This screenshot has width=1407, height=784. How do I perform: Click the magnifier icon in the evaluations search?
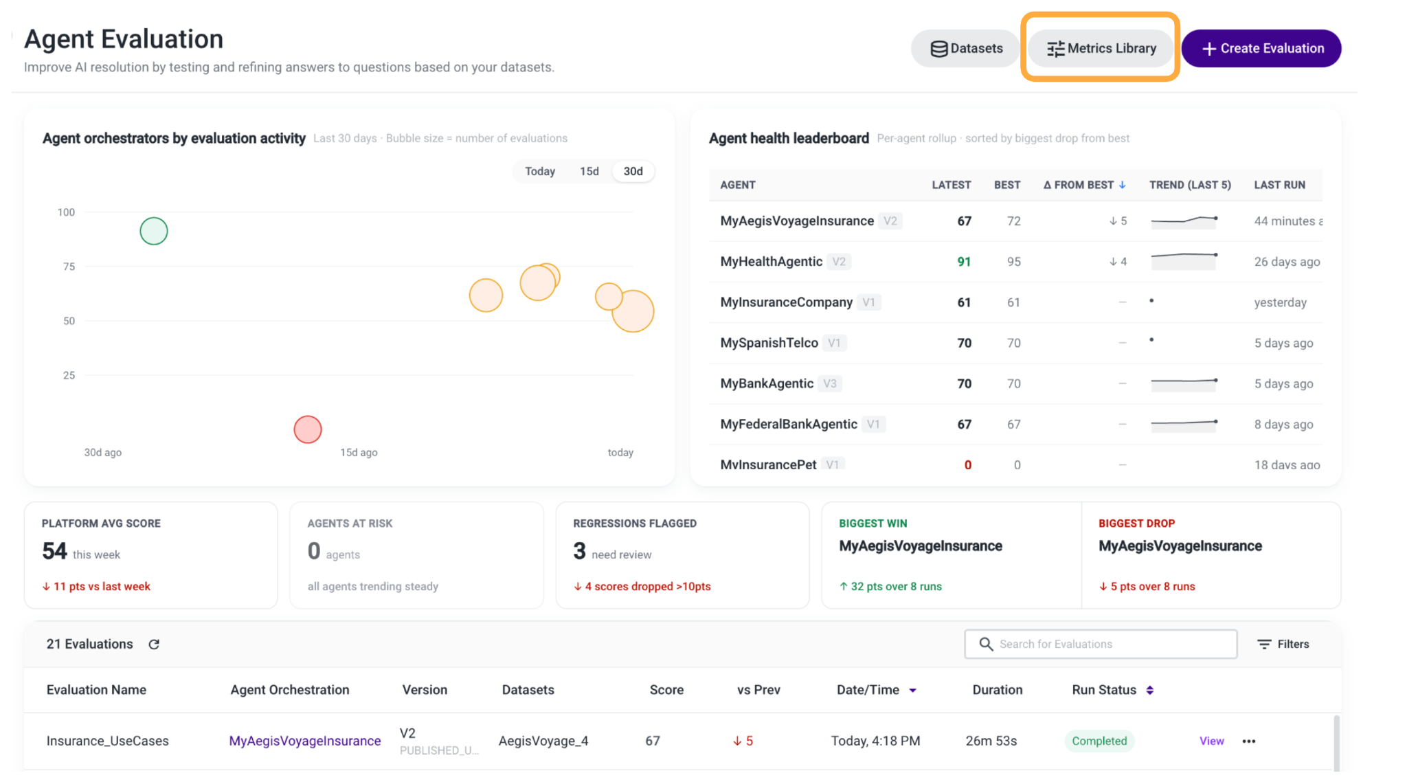coord(986,644)
